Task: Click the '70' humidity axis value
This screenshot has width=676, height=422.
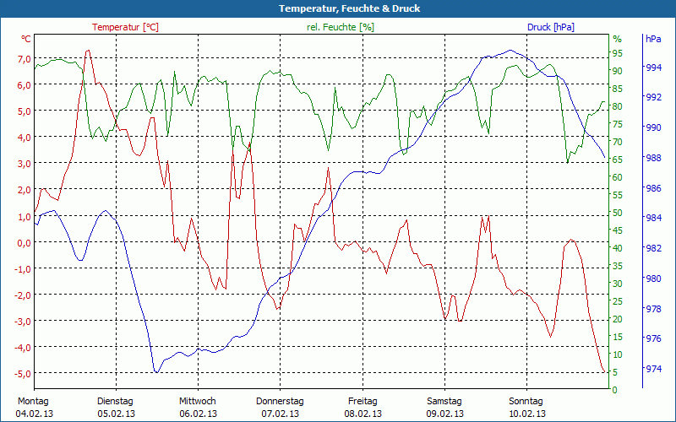Action: 618,142
